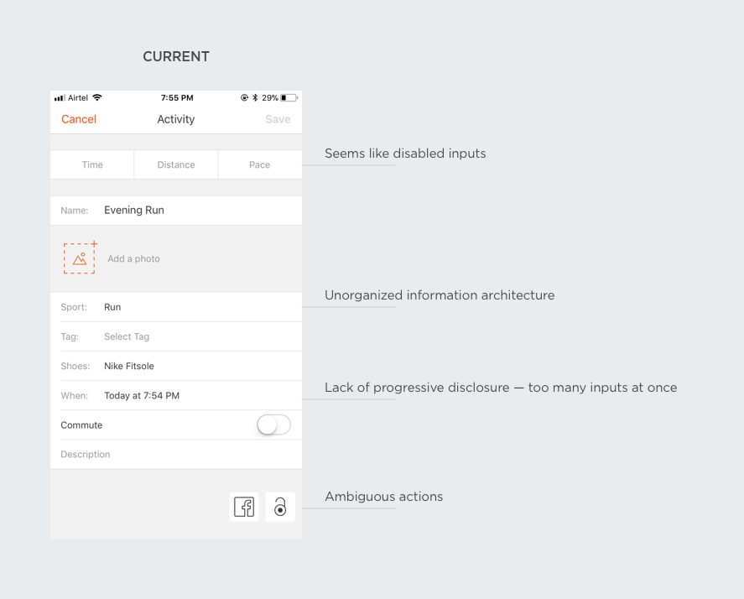744x599 pixels.
Task: Tap the Description text field
Action: point(176,455)
